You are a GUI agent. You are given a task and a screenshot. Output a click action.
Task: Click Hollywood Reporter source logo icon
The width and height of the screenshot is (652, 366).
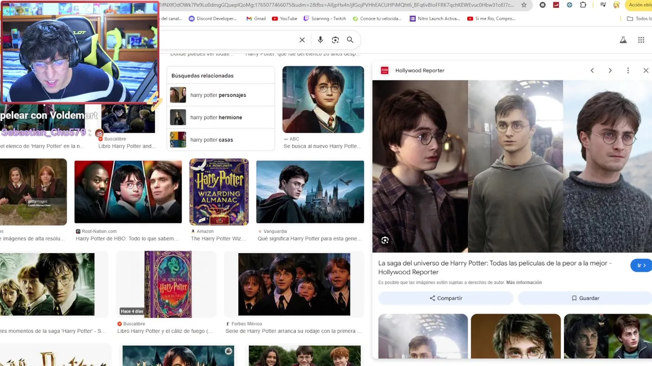385,71
